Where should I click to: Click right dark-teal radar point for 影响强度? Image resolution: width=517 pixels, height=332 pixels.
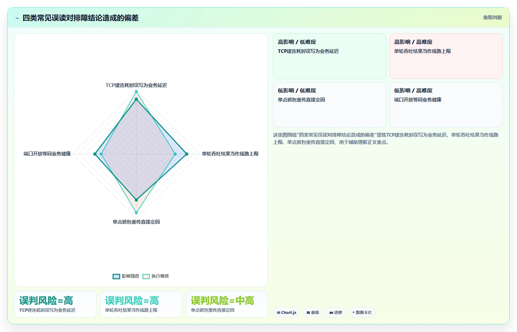pyautogui.click(x=187, y=154)
